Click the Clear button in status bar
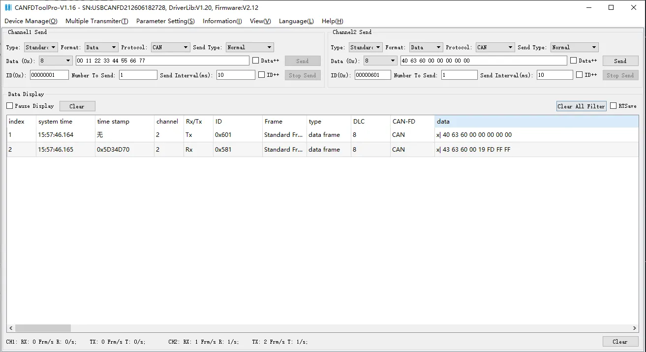 click(620, 342)
